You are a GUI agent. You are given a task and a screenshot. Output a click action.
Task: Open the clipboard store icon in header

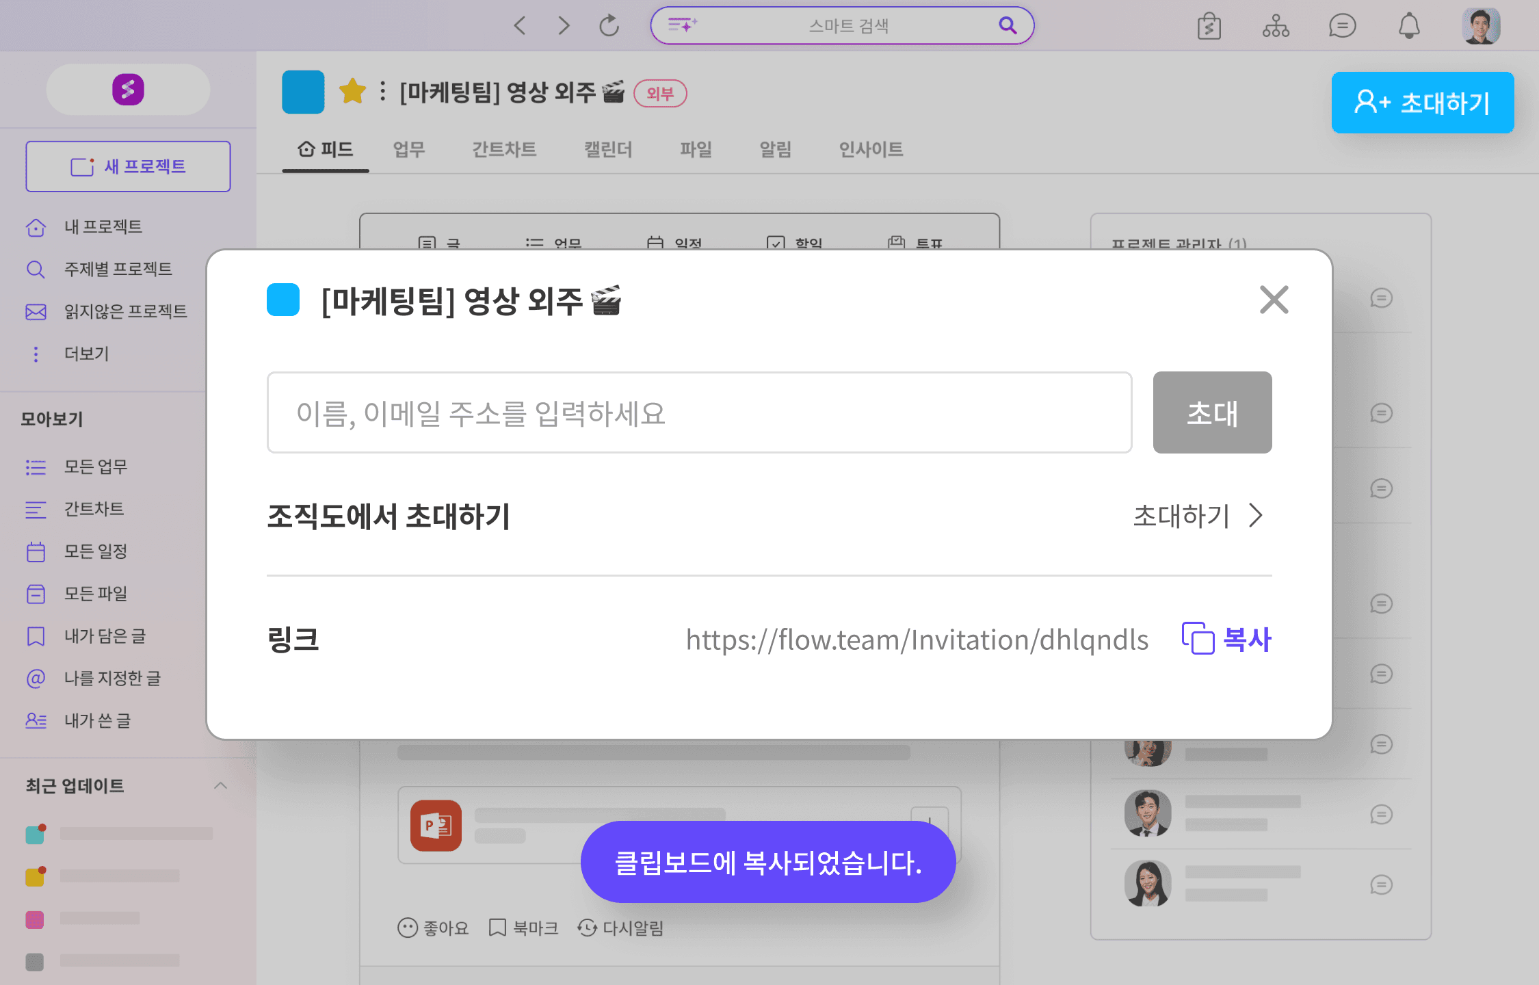pos(1209,26)
